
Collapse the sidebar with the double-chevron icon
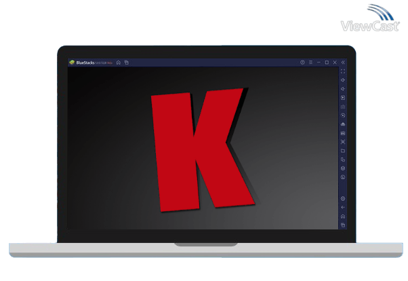(343, 62)
